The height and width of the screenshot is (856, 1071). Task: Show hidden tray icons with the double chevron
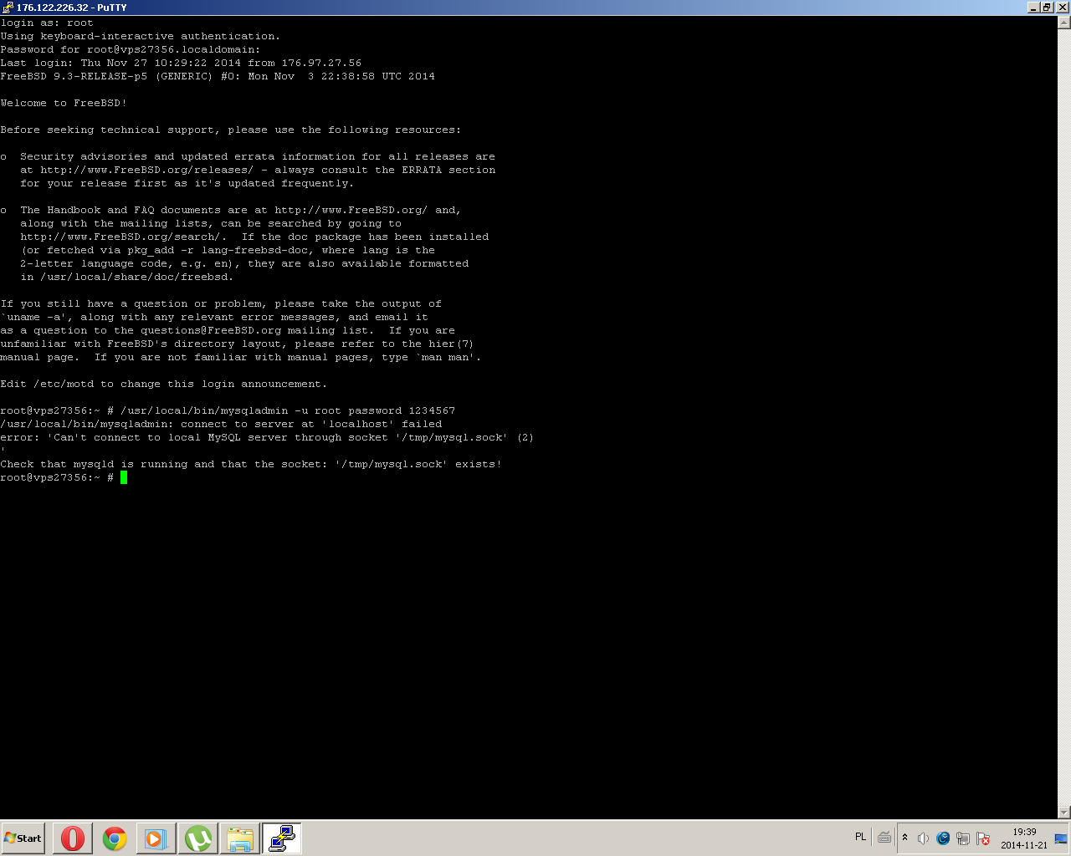coord(904,838)
